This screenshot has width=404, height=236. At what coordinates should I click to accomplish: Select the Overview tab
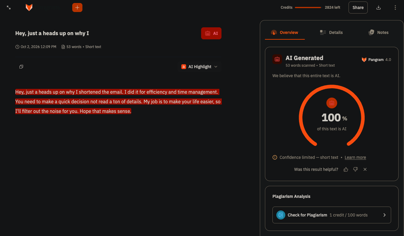pos(285,32)
